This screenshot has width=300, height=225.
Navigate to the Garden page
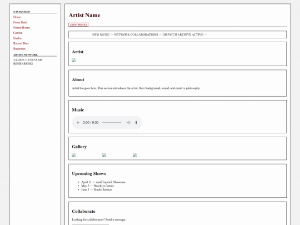coord(18,33)
